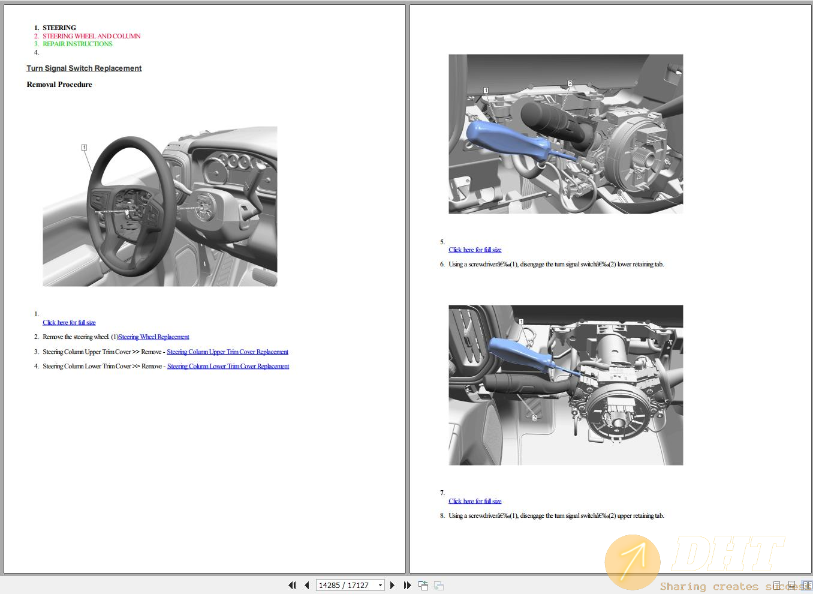Click the previous view icon in the navigation bar
Viewport: 813px width, 594px height.
(x=423, y=585)
